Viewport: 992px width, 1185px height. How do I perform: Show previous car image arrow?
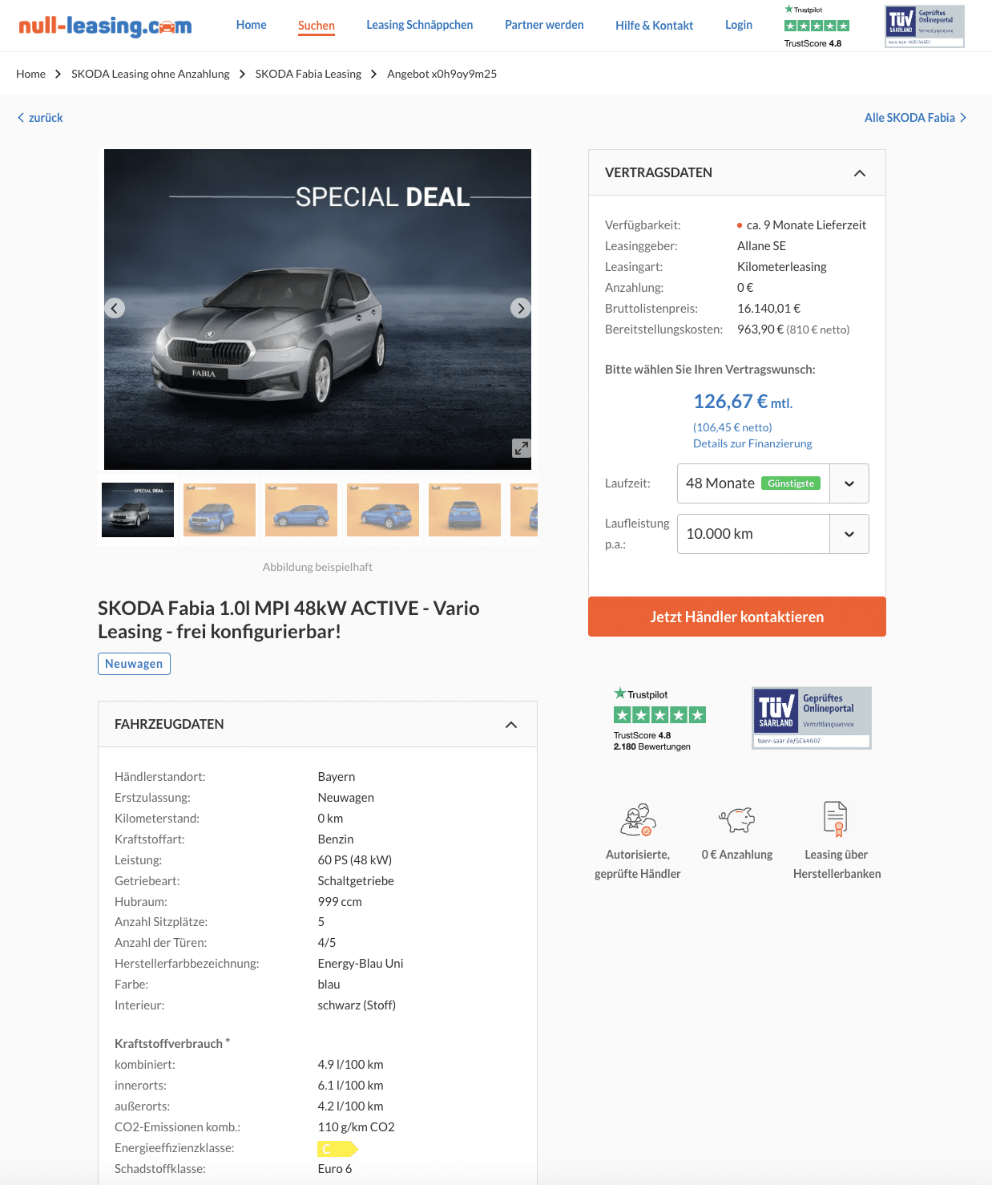pyautogui.click(x=115, y=308)
